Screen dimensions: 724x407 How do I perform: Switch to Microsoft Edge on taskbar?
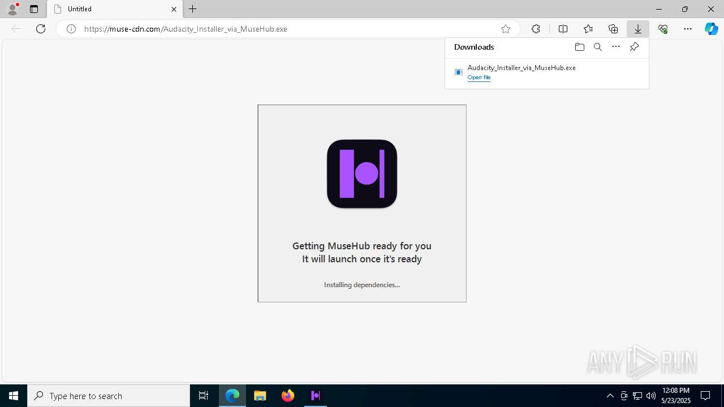coord(232,396)
